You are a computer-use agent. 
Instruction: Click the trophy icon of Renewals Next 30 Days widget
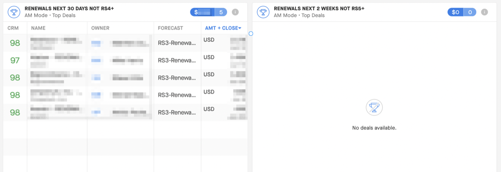coord(14,12)
